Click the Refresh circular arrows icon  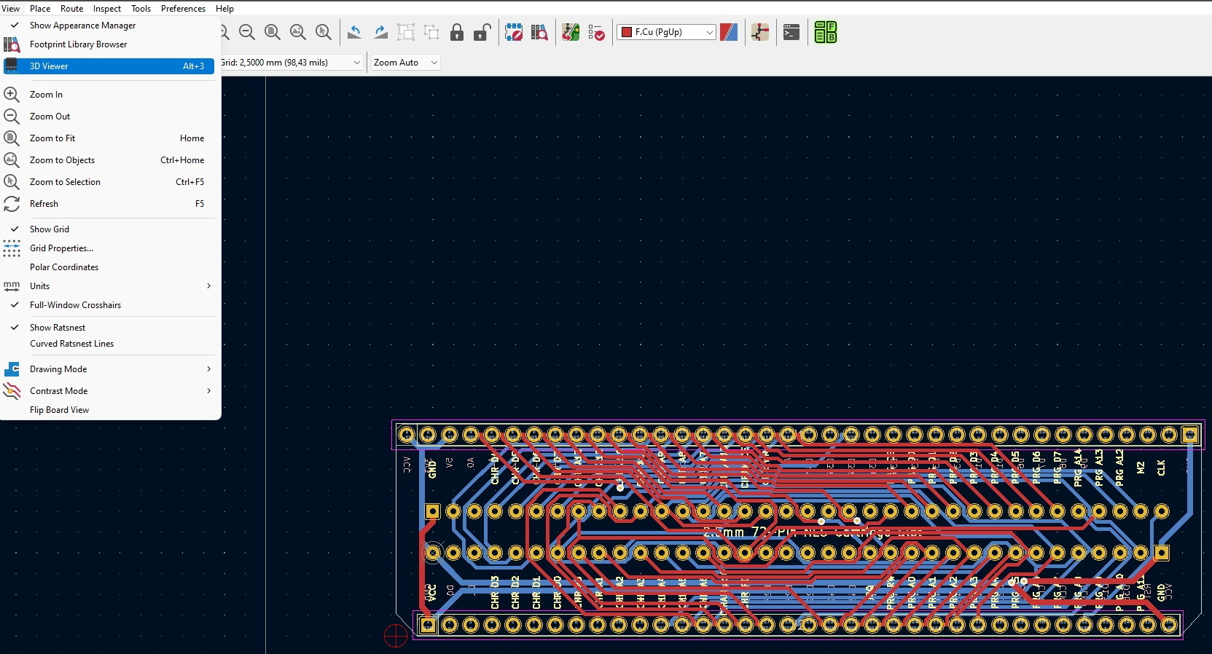tap(12, 204)
